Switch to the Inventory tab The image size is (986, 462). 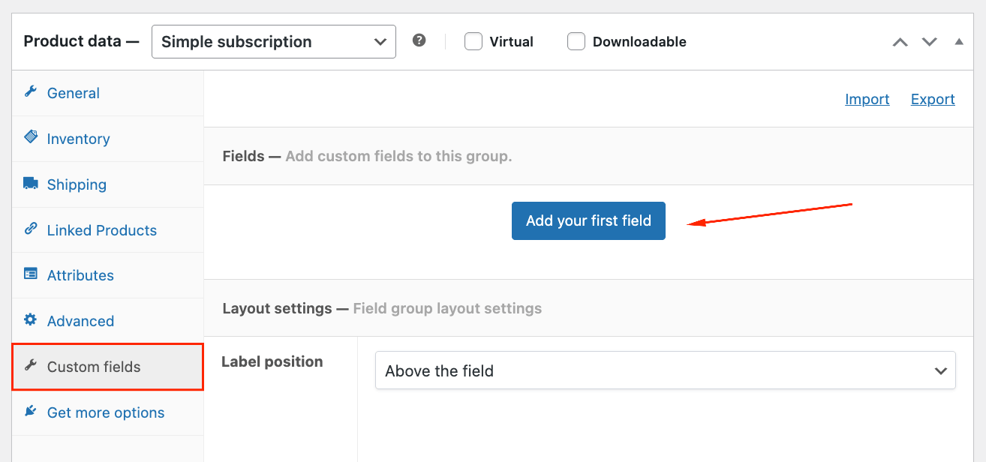tap(108, 139)
